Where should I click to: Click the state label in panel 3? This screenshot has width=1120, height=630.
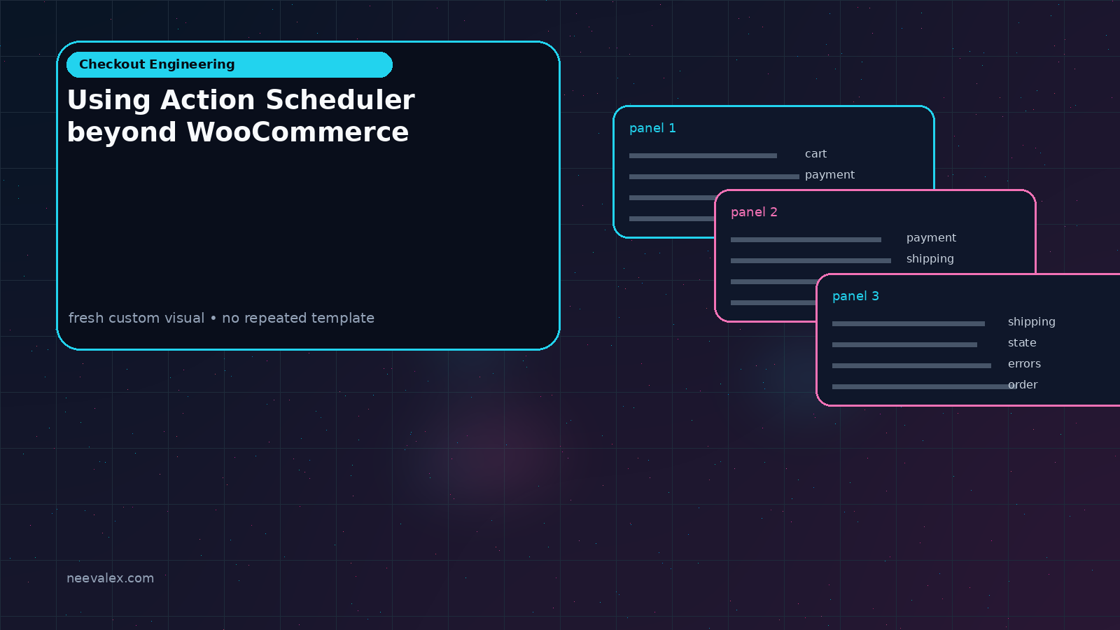click(x=1022, y=343)
